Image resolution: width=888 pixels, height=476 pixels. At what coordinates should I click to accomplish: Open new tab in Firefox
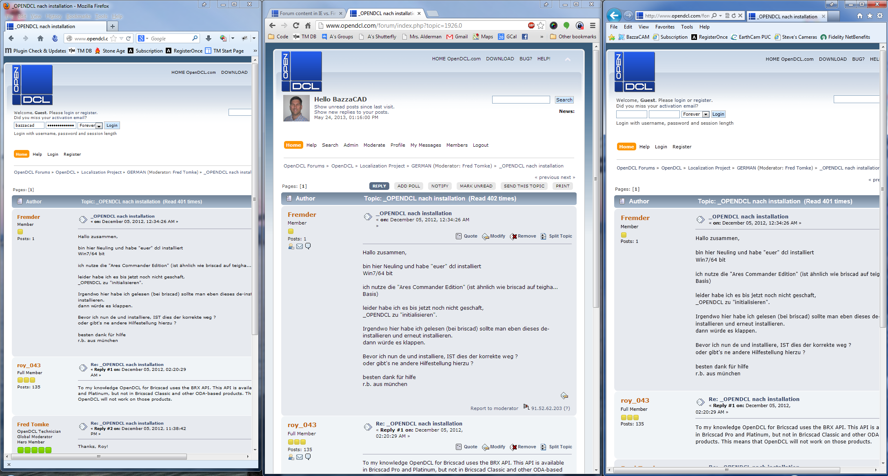pos(112,26)
